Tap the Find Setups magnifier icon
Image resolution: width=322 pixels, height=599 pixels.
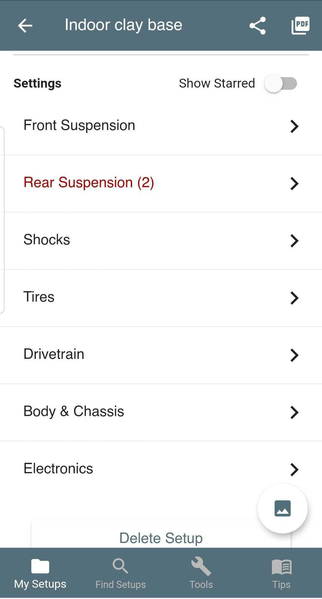tap(120, 566)
